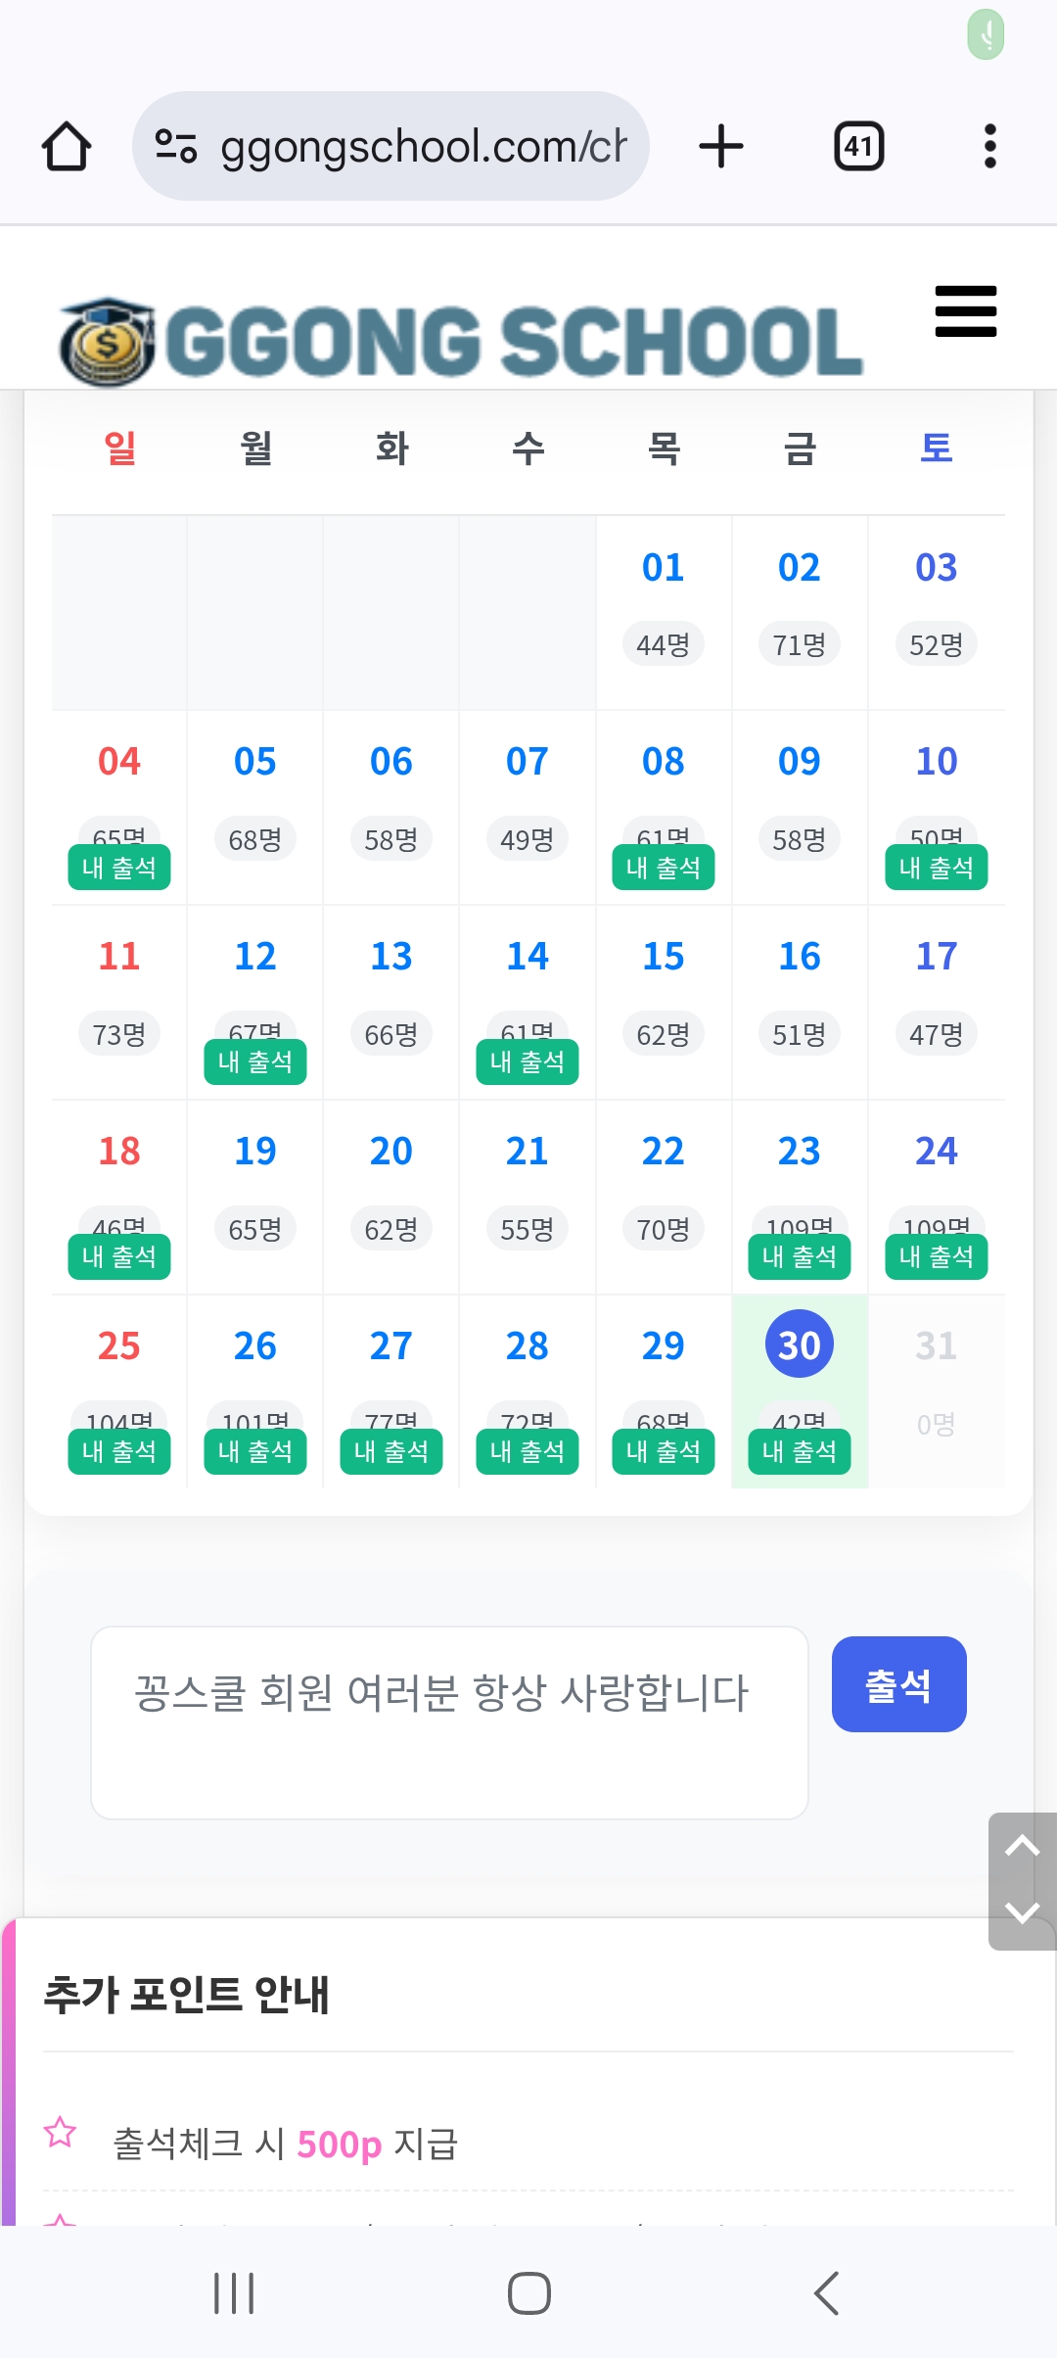
Task: Open a new browser tab
Action: click(x=721, y=147)
